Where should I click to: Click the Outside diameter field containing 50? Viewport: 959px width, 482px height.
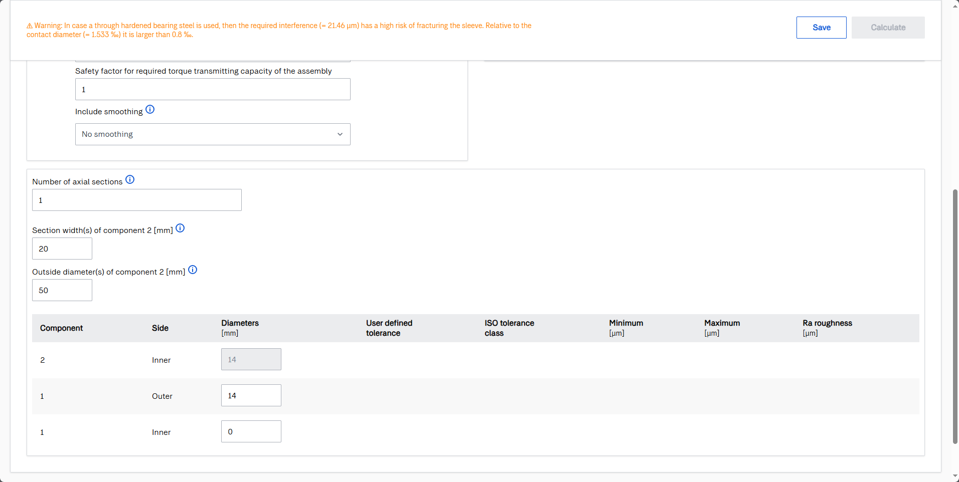[x=62, y=290]
